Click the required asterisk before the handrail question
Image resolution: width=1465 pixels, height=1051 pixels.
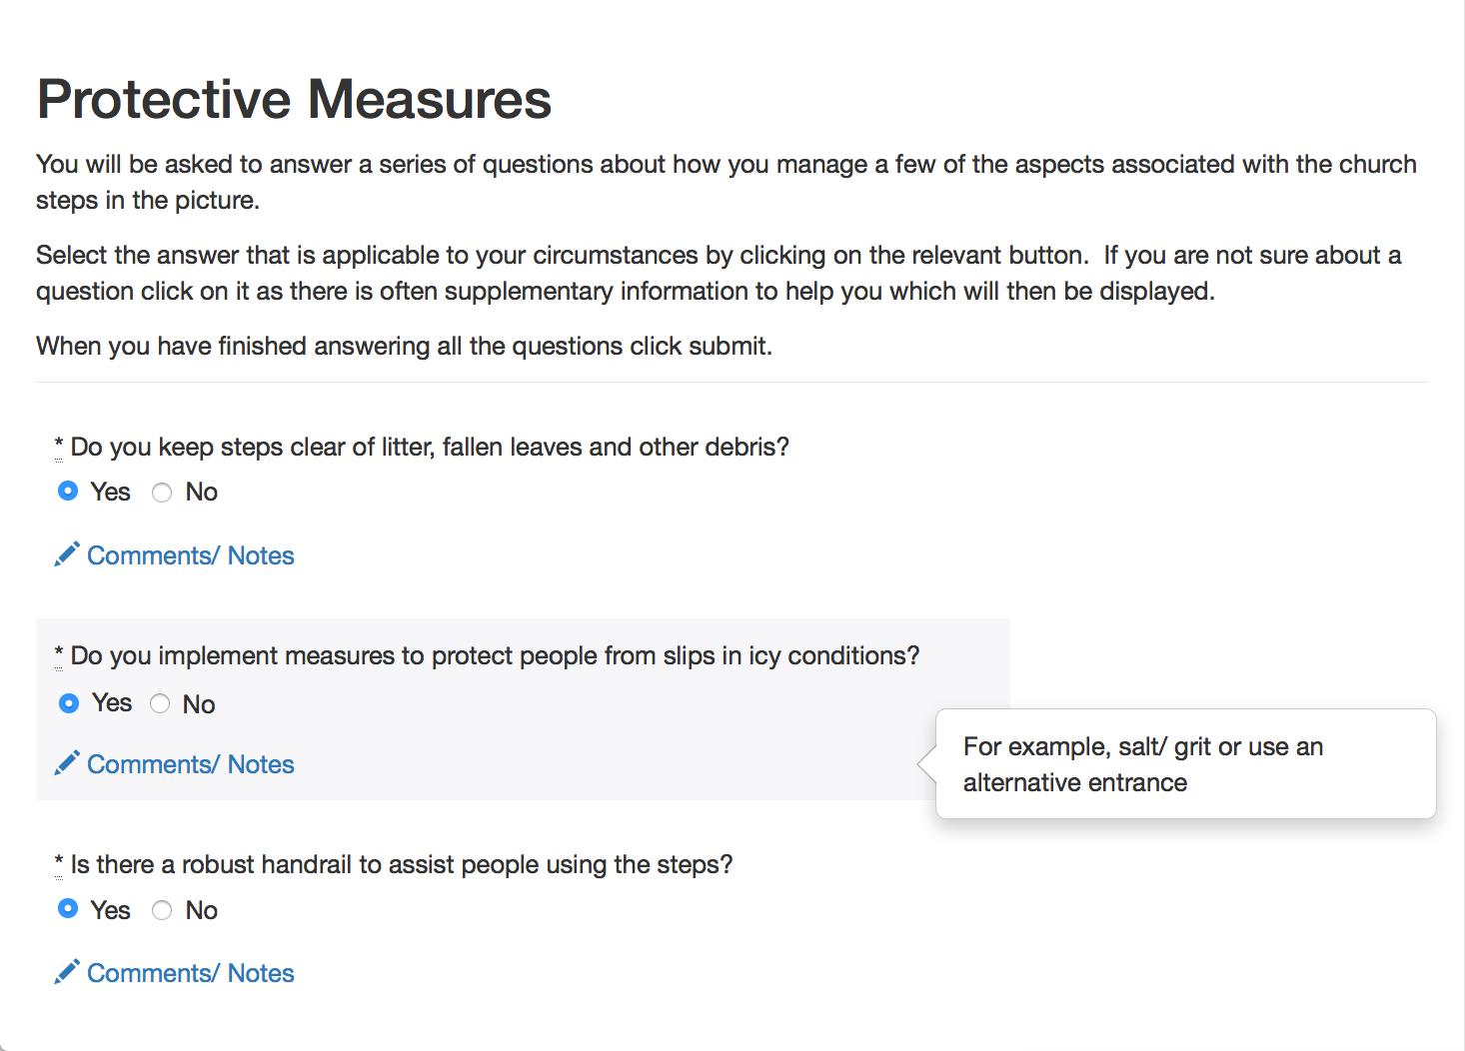coord(59,862)
